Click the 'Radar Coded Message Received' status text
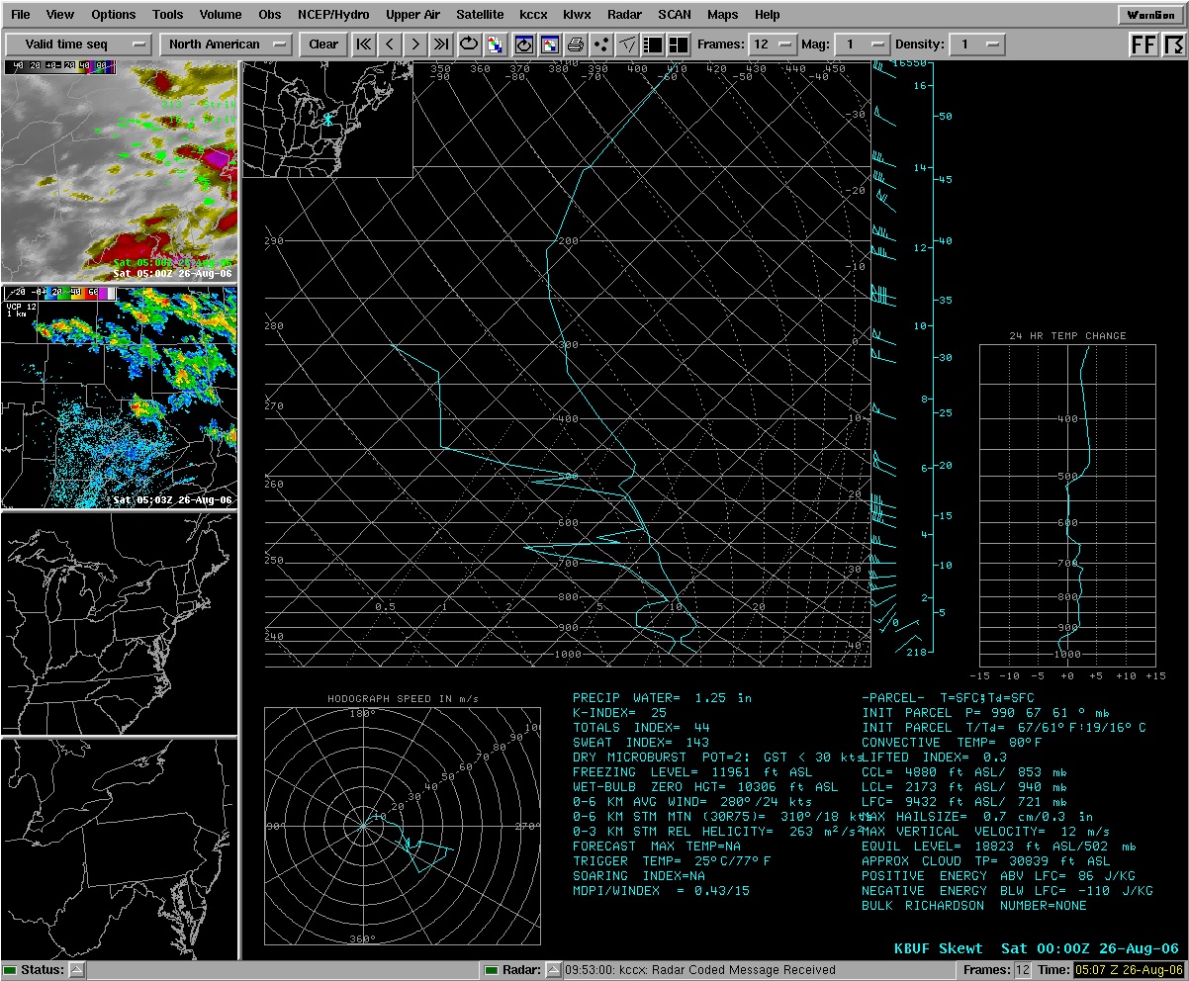 (x=700, y=970)
